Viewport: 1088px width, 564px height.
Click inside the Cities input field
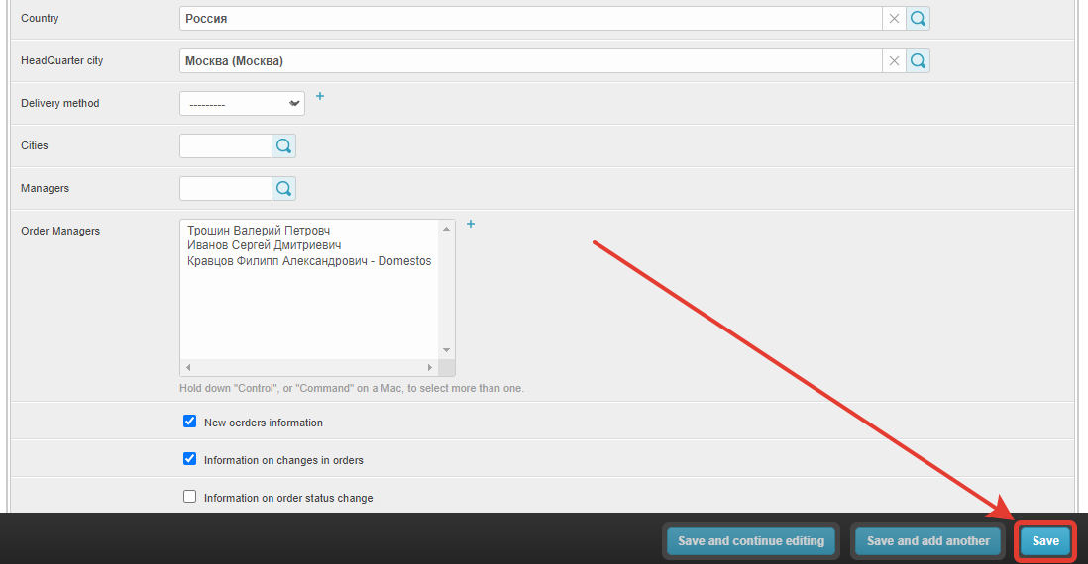click(x=226, y=146)
